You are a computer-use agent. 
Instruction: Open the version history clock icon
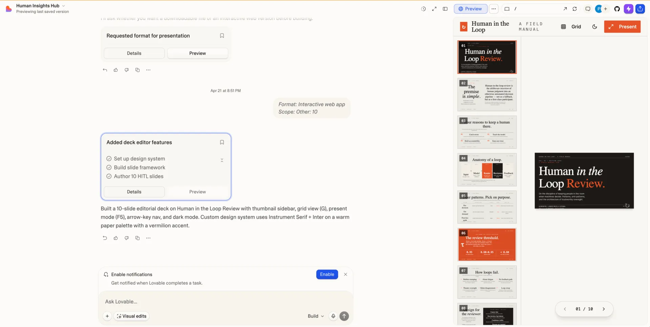point(424,9)
